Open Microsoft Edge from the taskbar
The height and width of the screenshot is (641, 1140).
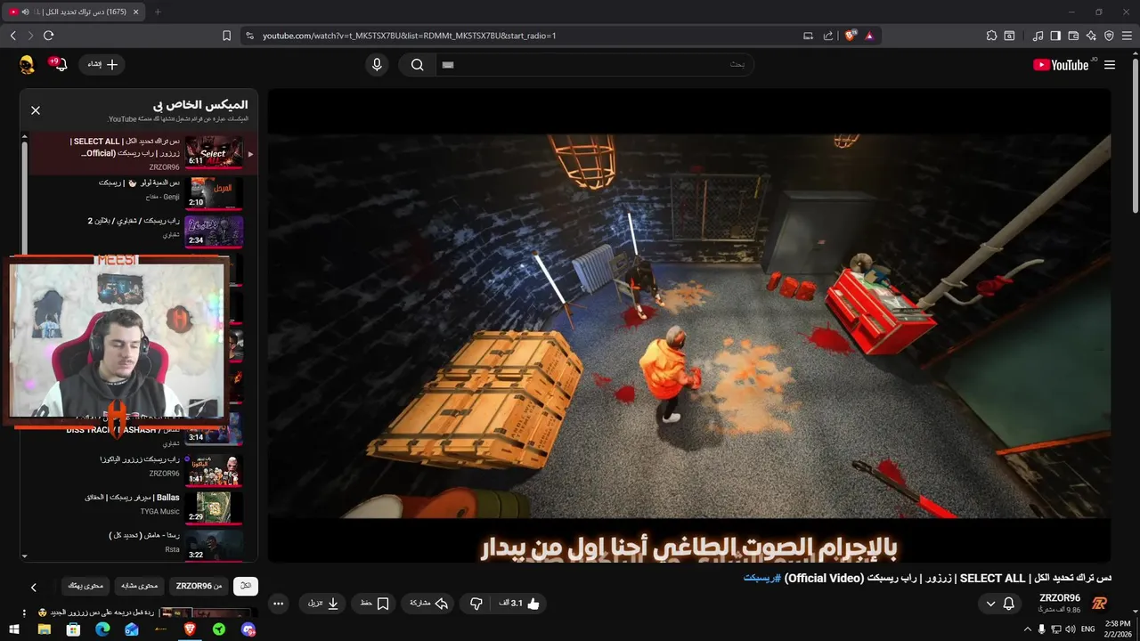pos(102,629)
